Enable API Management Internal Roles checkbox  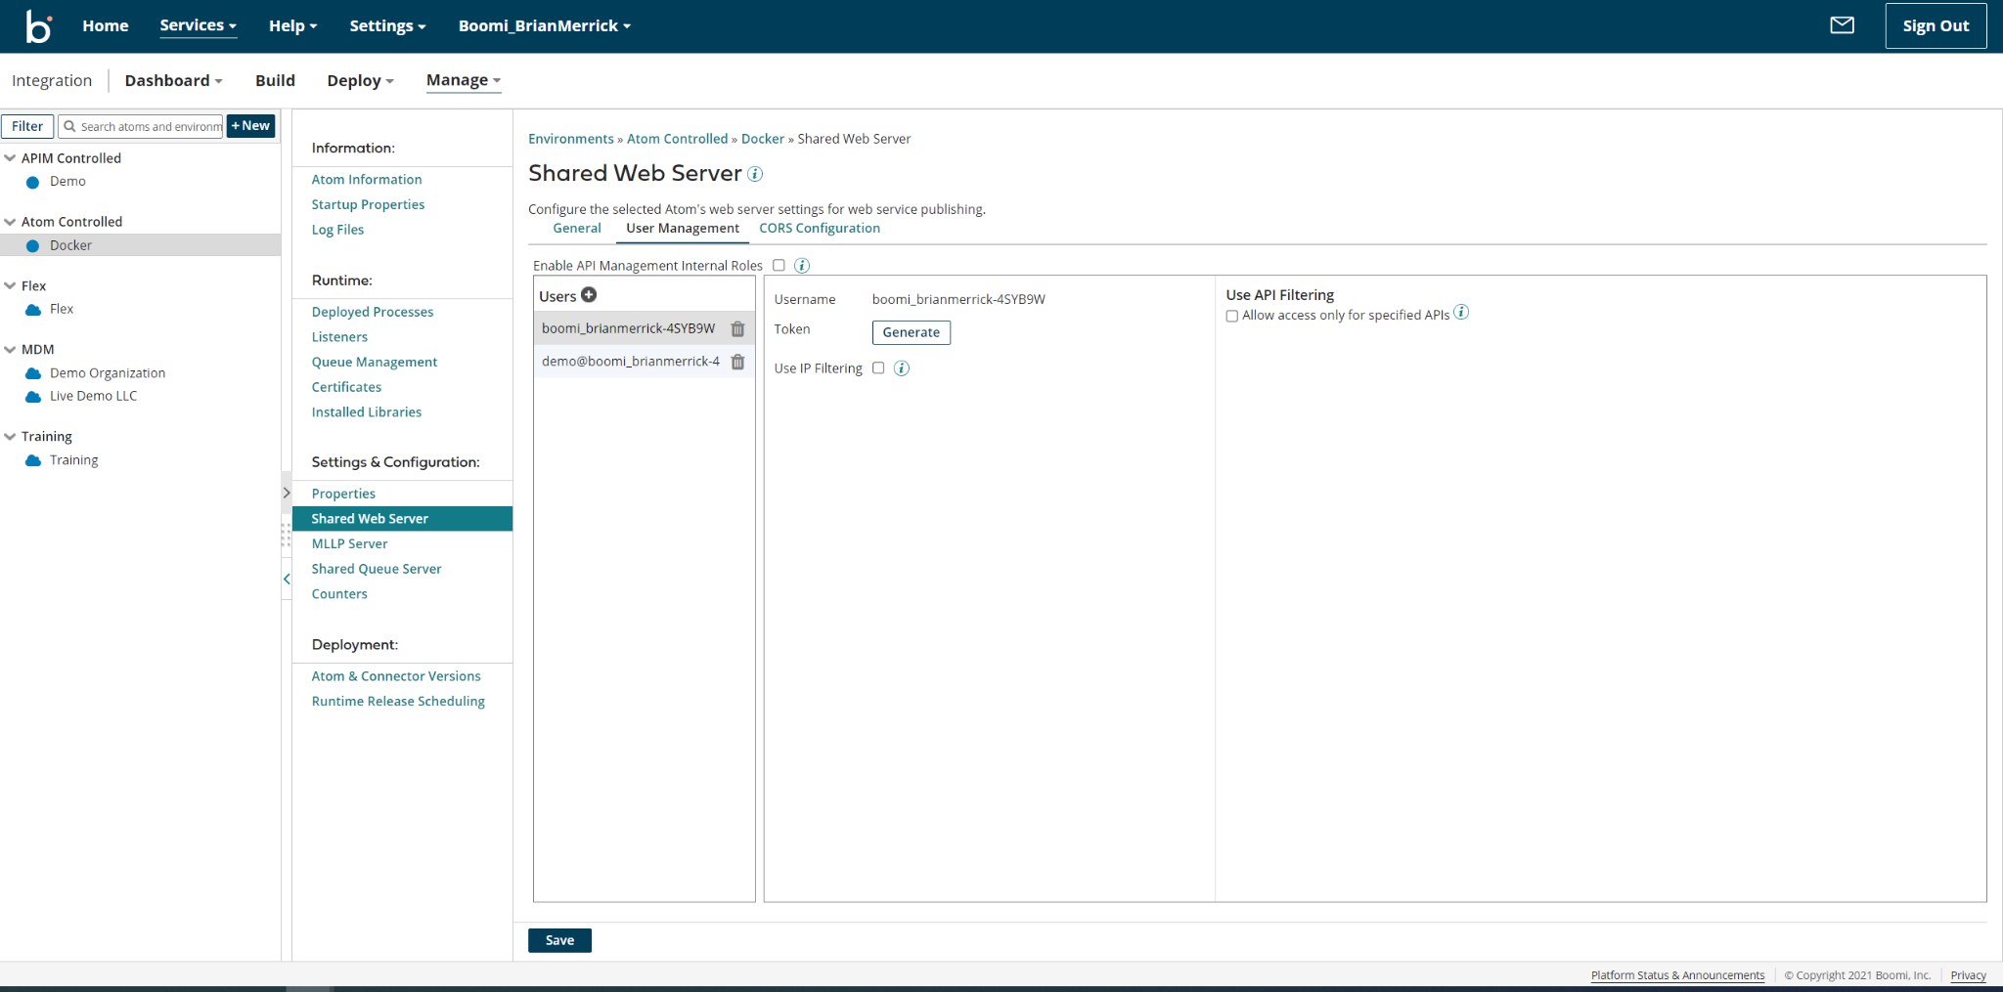tap(779, 266)
